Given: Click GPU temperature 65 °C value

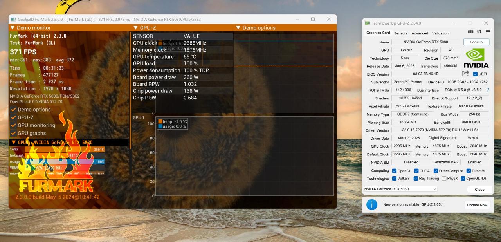Looking at the screenshot, I should point(190,57).
